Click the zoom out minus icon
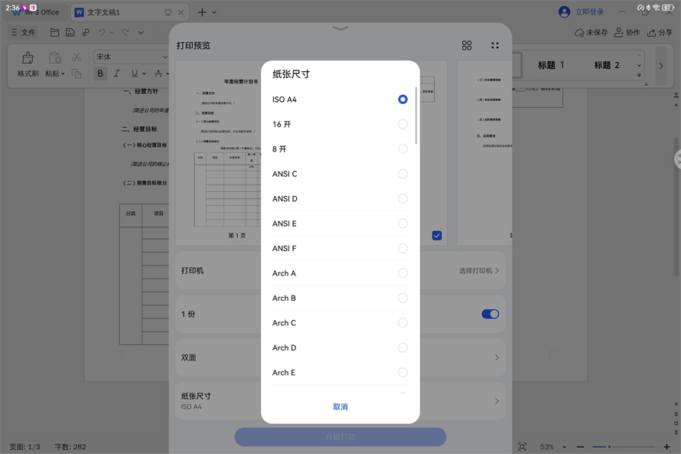 pos(580,446)
